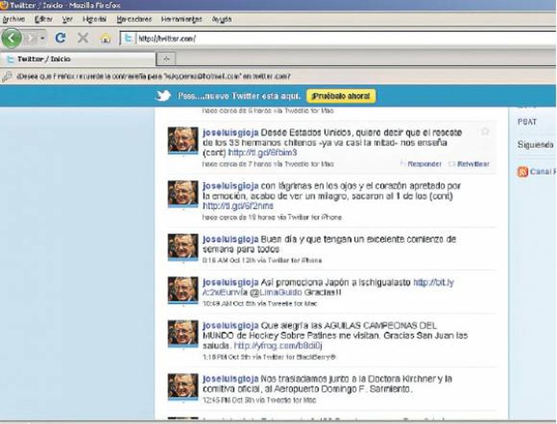
Task: Click the password key icon in notification bar
Action: point(7,76)
